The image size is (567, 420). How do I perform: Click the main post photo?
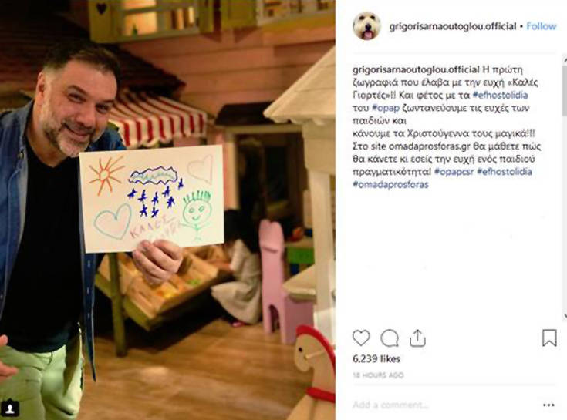(x=167, y=210)
